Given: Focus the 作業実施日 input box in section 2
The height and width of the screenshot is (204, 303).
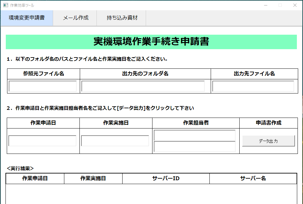Looking at the screenshot, I should pos(115,141).
